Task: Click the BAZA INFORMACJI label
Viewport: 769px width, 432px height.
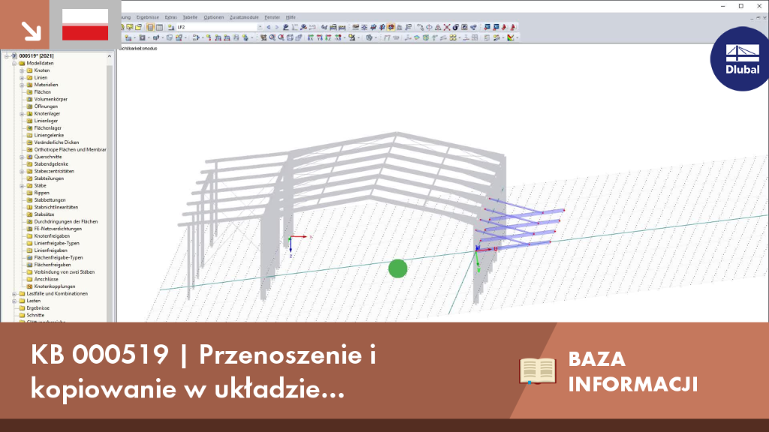Action: (632, 371)
